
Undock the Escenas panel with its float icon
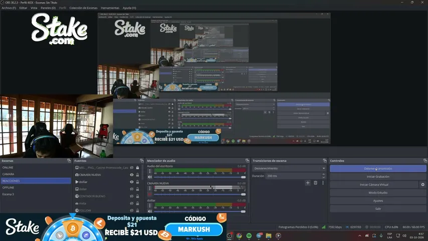pyautogui.click(x=69, y=161)
